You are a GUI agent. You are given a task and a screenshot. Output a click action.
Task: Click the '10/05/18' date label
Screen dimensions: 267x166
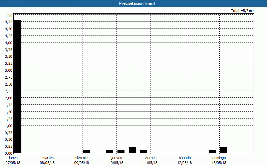click(116, 163)
